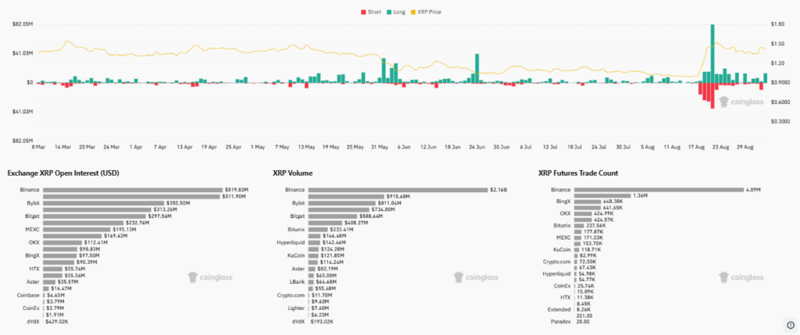800x335 pixels.
Task: Click the $297.56M value beside Bitget
Action: click(x=159, y=216)
